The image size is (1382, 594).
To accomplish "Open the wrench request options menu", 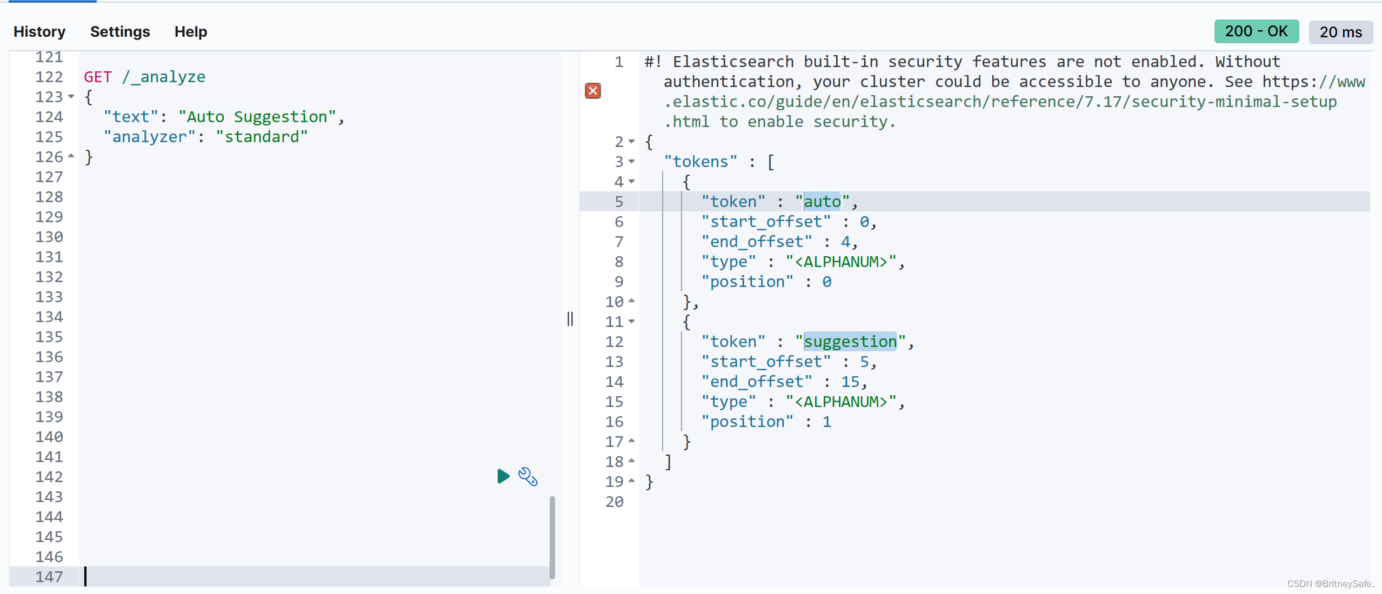I will 528,477.
